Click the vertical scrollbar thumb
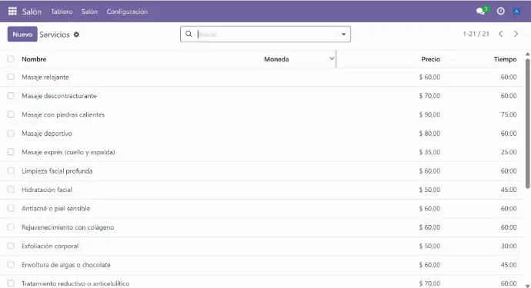Screen dimensions: 531x288 [x=528, y=124]
